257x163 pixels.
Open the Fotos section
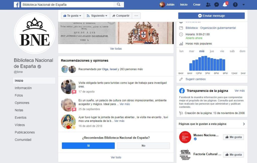click(19, 95)
